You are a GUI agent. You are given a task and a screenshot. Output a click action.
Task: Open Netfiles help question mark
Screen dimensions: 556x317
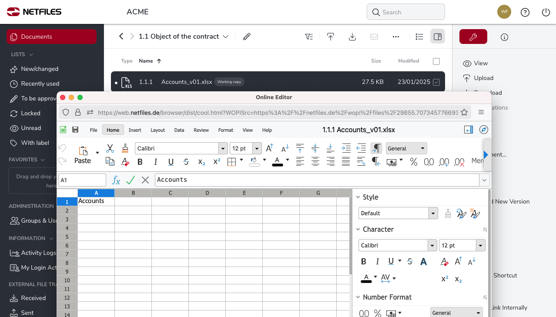click(525, 12)
